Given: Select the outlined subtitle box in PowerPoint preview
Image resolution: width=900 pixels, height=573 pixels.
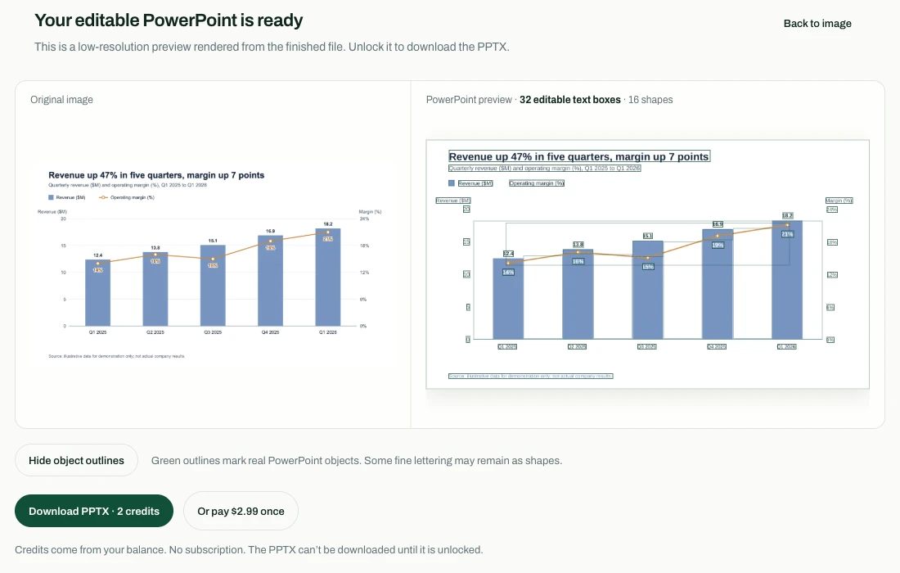Looking at the screenshot, I should coord(544,169).
